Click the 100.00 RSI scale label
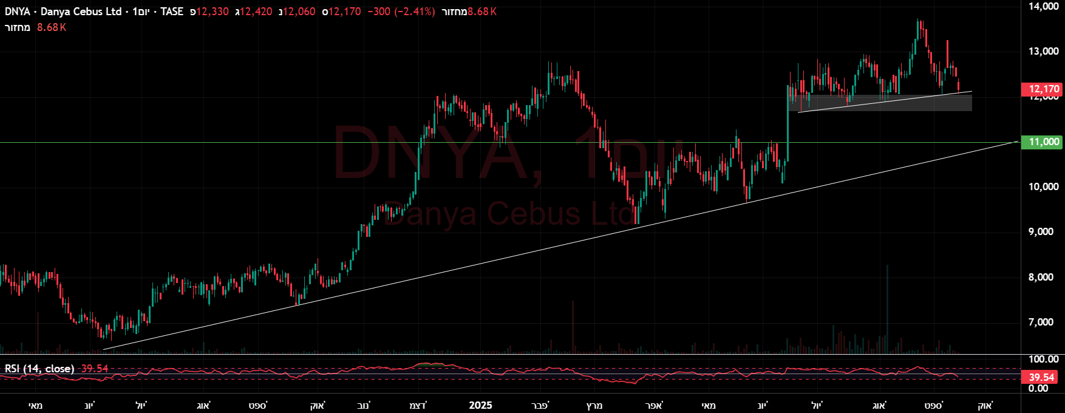The height and width of the screenshot is (413, 1065). click(x=1044, y=360)
